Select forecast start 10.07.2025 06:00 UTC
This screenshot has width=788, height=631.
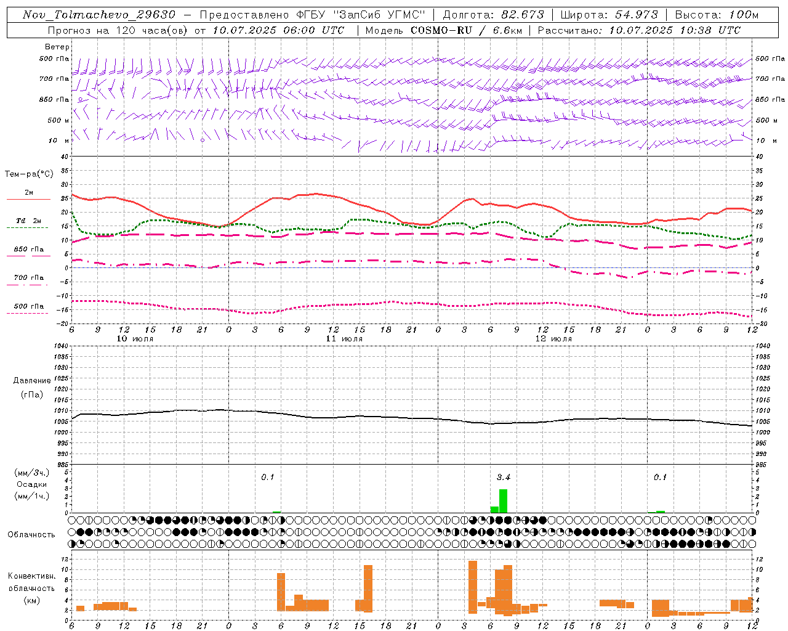(278, 30)
